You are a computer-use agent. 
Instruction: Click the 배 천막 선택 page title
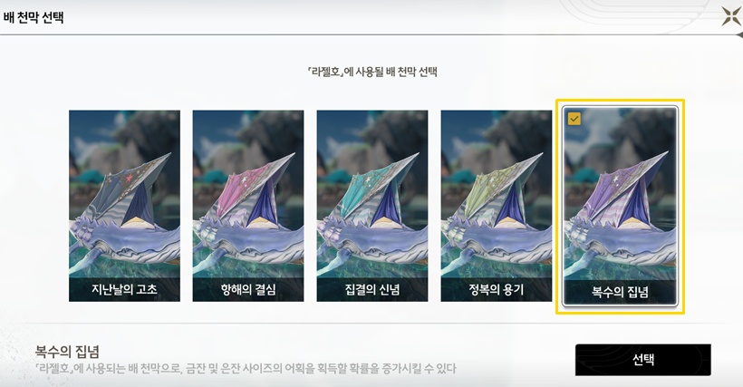click(34, 17)
